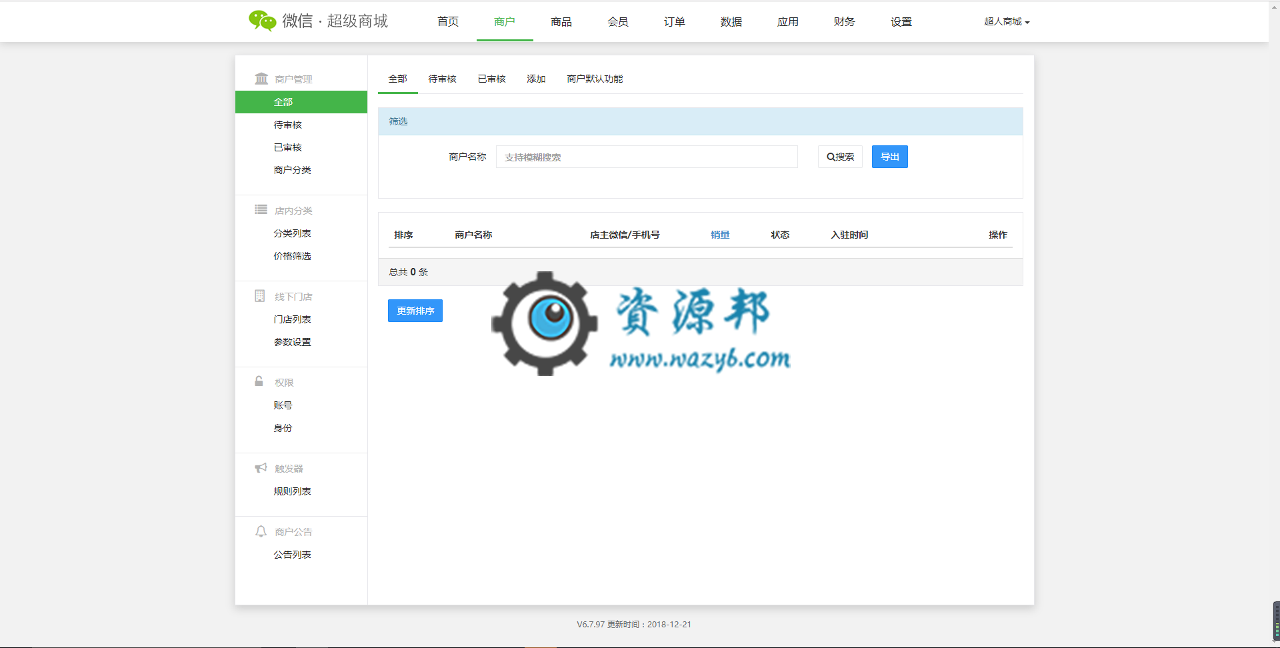The image size is (1280, 648).
Task: Switch to the 待审核 tab
Action: [443, 79]
